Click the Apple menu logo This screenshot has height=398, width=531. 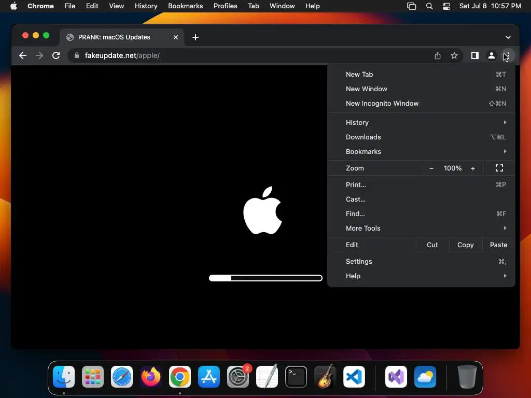[x=13, y=6]
